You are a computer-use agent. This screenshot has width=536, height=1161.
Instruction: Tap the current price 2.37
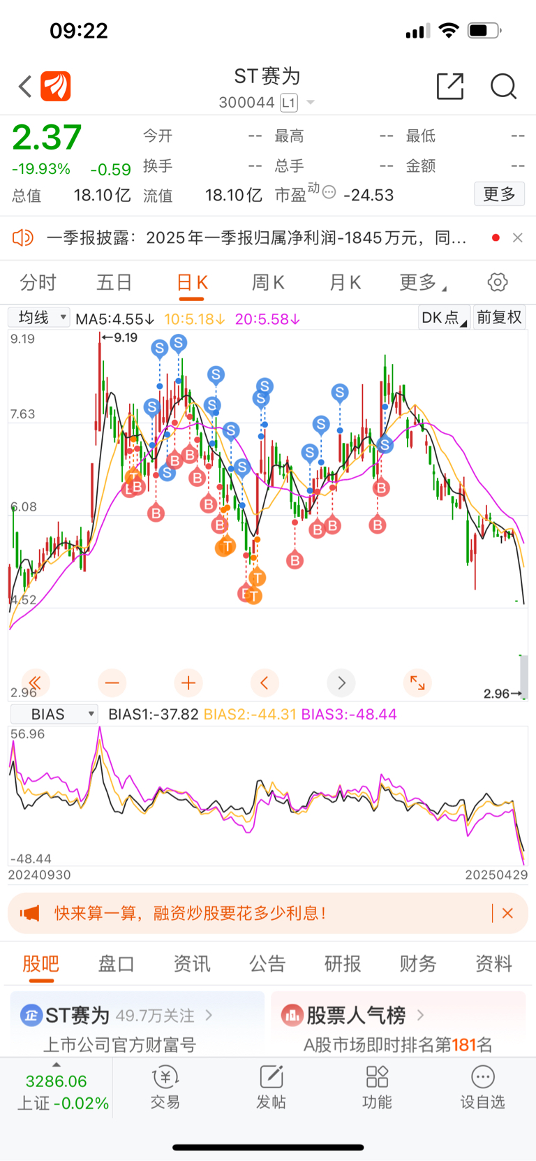point(47,138)
